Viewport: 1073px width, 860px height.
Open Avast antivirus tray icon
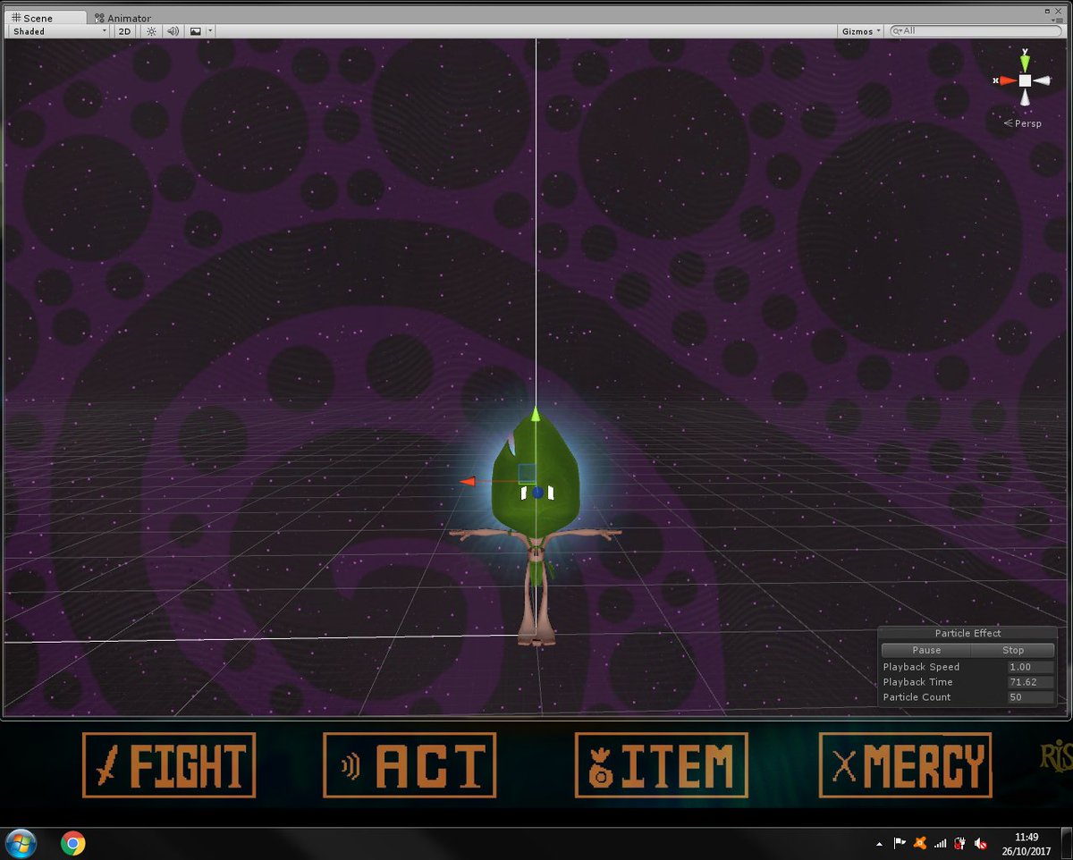(920, 843)
